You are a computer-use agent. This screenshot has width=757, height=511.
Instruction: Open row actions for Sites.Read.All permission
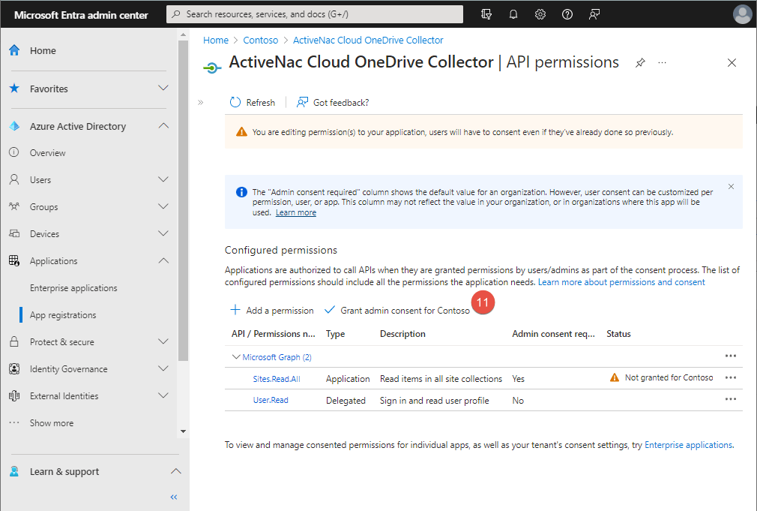(x=731, y=378)
